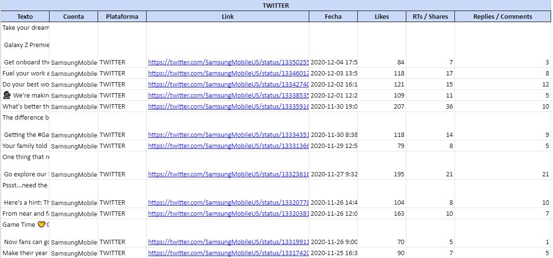Viewport: 553px width, 258px height.
Task: Open the tweet link ending in status/13319911
Action: tap(228, 242)
